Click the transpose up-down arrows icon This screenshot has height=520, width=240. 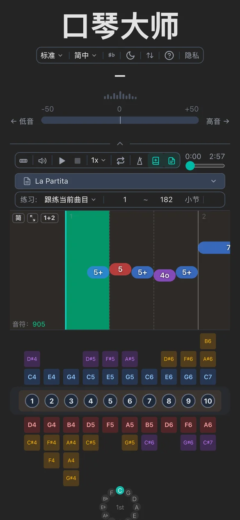[x=150, y=55]
